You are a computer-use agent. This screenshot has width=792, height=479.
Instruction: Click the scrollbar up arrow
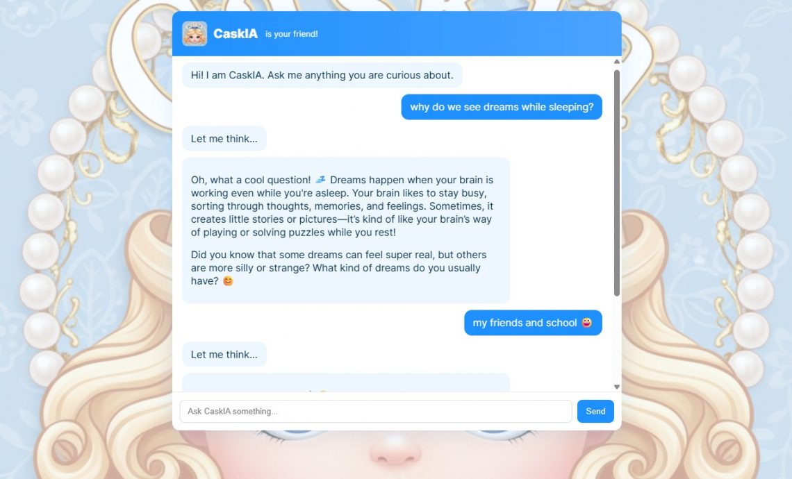617,62
